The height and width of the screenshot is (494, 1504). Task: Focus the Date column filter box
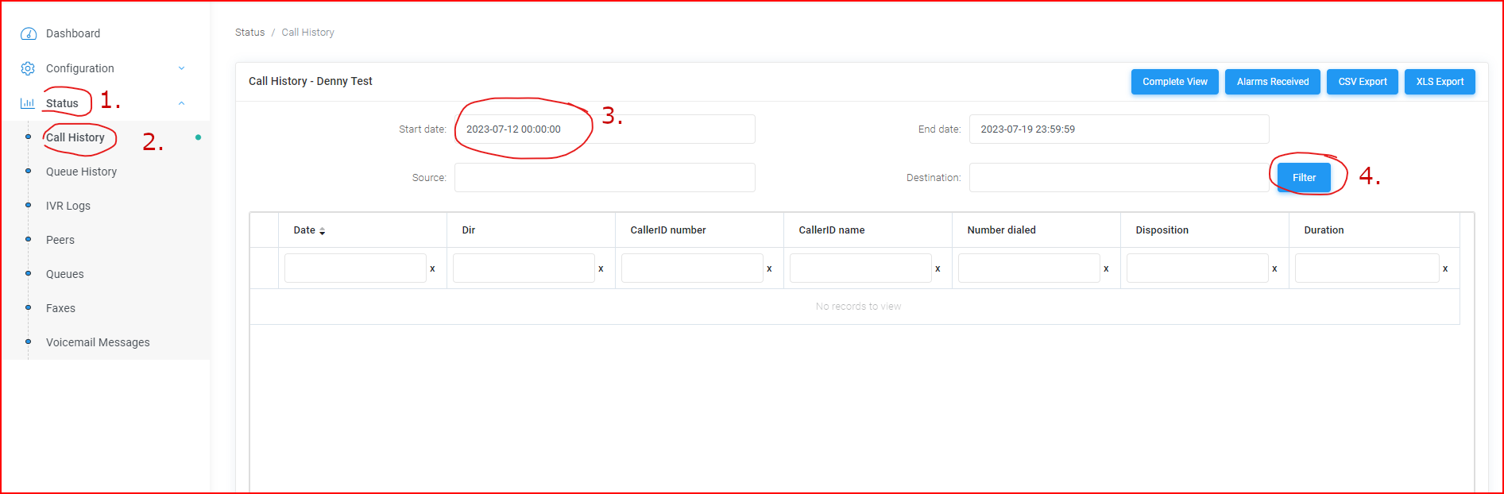pyautogui.click(x=355, y=268)
